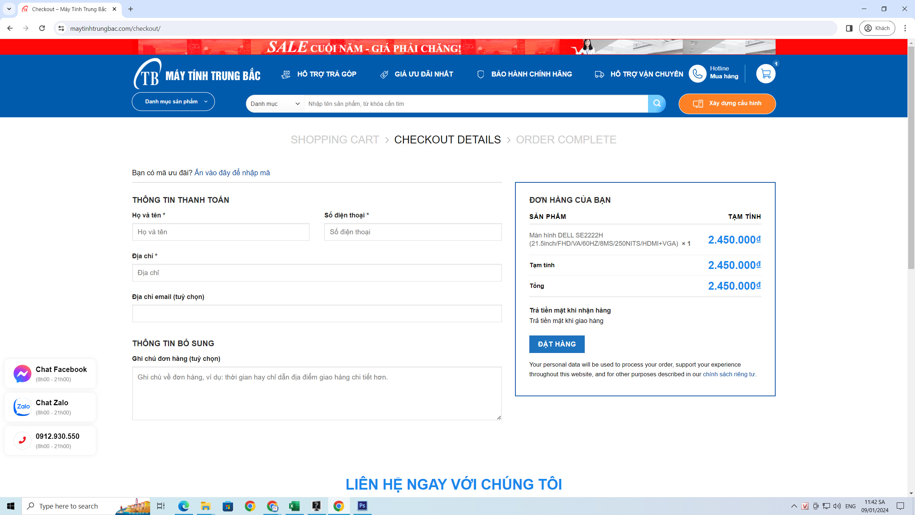Image resolution: width=915 pixels, height=515 pixels.
Task: Click the blue search magnifier button
Action: pos(657,104)
